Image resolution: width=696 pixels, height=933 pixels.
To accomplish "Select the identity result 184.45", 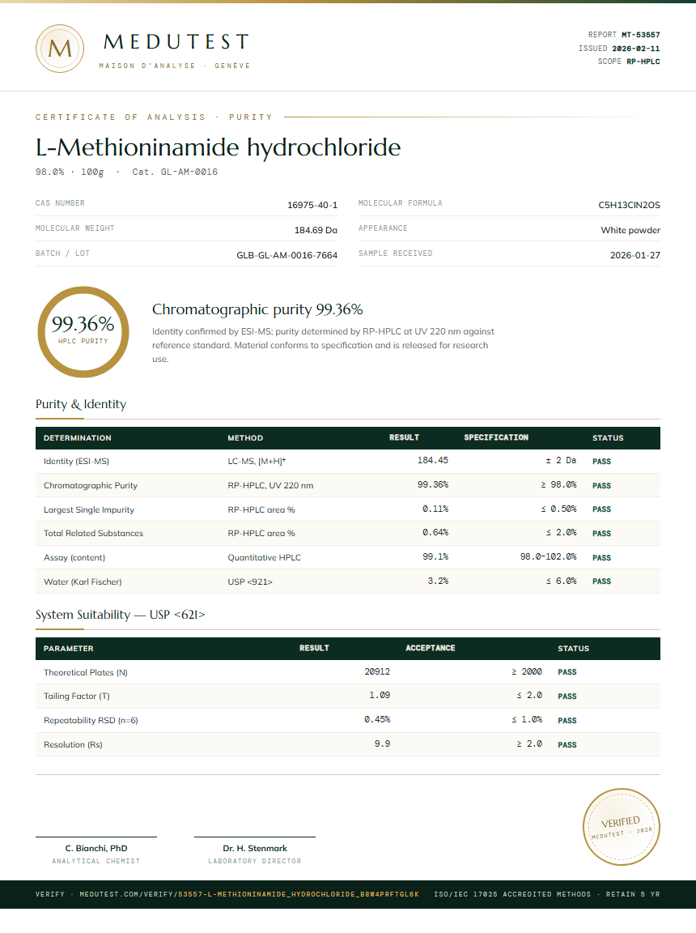I will pyautogui.click(x=433, y=461).
